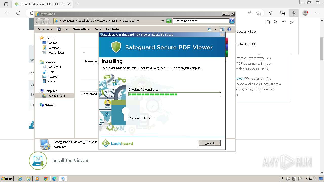Image resolution: width=324 pixels, height=182 pixels.
Task: Open Explorer help
Action: click(229, 29)
